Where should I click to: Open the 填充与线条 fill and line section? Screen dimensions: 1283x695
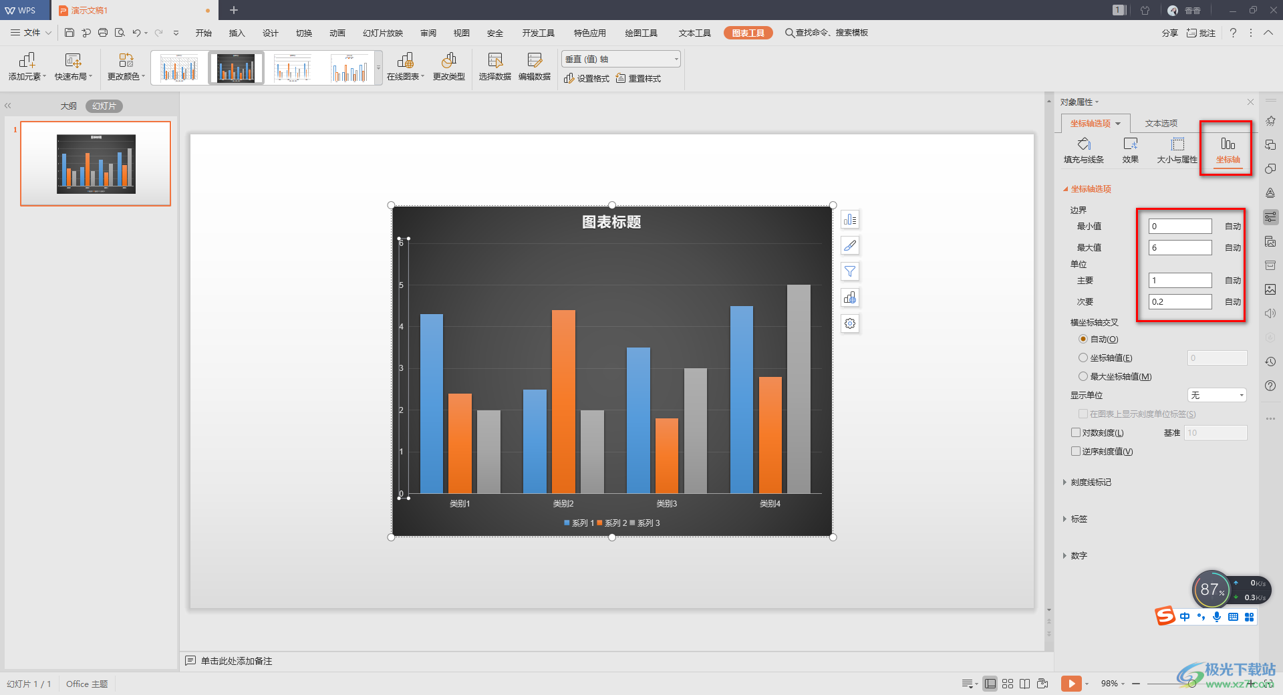tap(1084, 150)
